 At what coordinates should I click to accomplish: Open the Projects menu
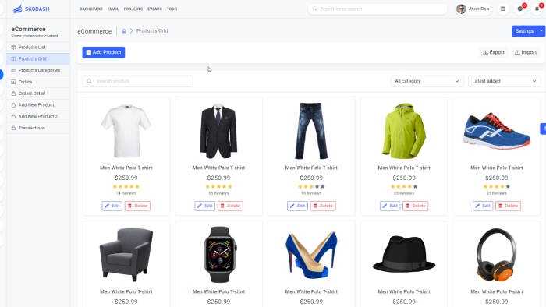coord(133,9)
